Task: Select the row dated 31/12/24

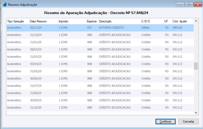Action: [100, 35]
